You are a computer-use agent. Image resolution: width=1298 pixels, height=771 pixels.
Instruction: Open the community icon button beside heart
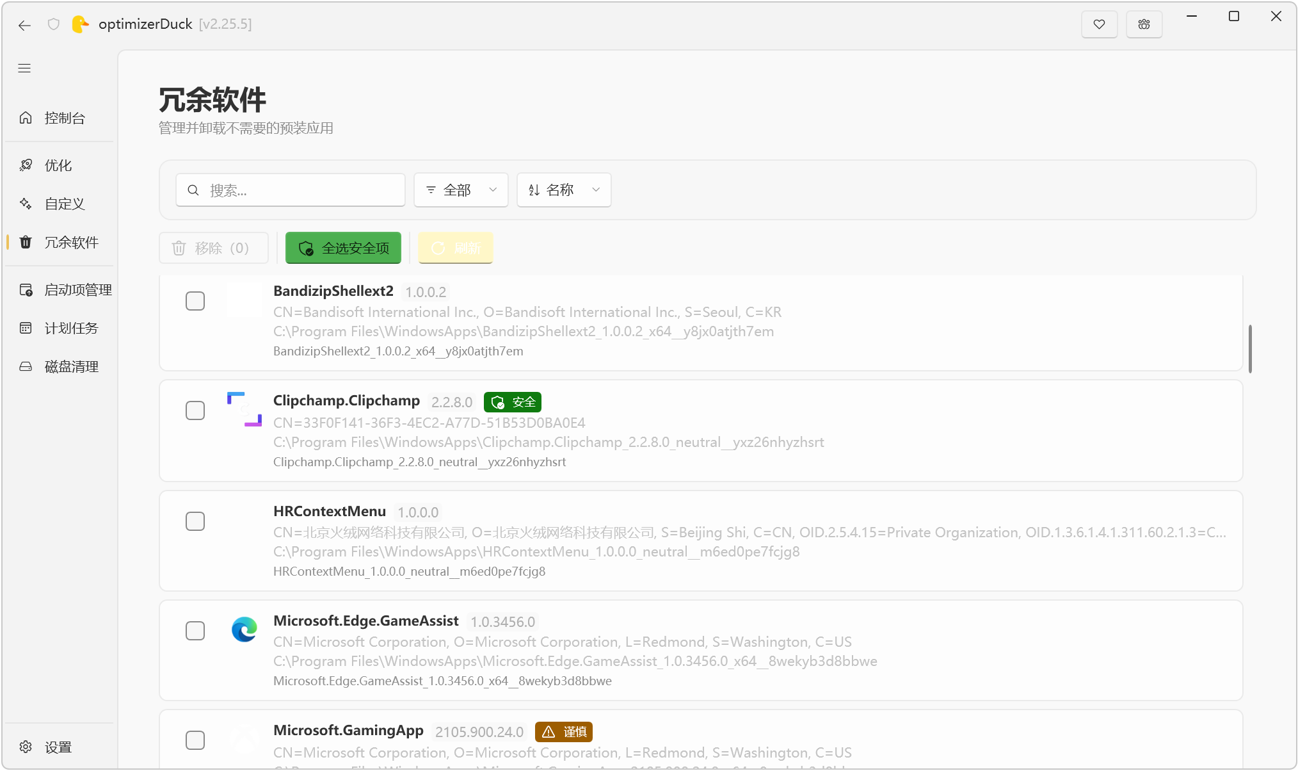[x=1144, y=24]
